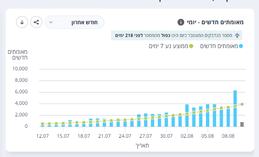Screen dimensions: 259x157
Task: Click the 08.08 date axis label
Action: tap(228, 136)
